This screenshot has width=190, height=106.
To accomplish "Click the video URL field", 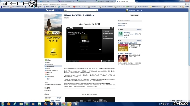I will [x=108, y=39].
